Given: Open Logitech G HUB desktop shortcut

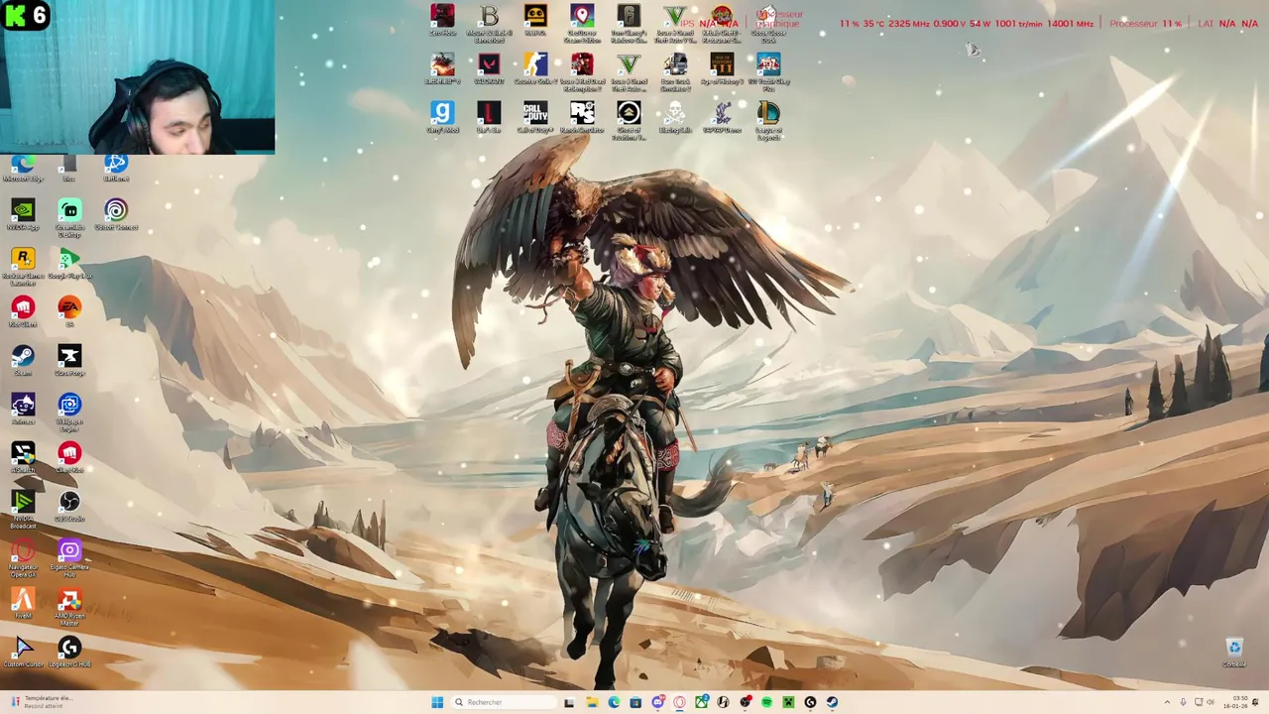Looking at the screenshot, I should click(x=69, y=652).
